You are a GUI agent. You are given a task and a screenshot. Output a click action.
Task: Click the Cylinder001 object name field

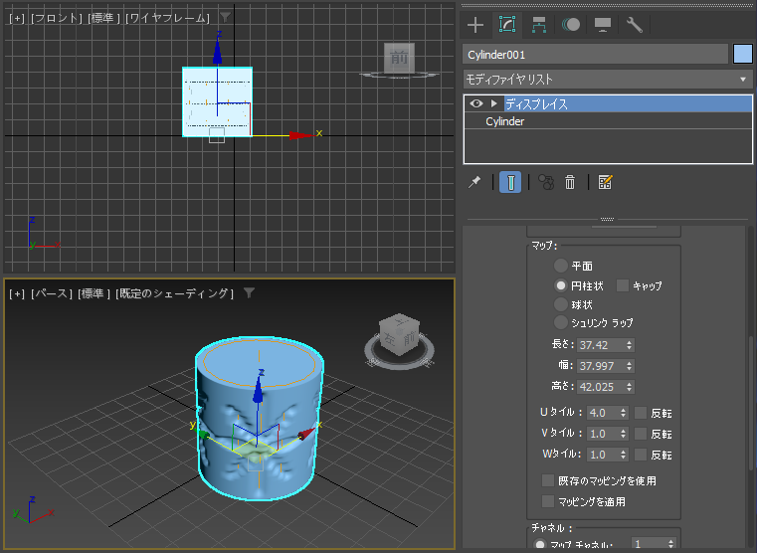pyautogui.click(x=595, y=55)
